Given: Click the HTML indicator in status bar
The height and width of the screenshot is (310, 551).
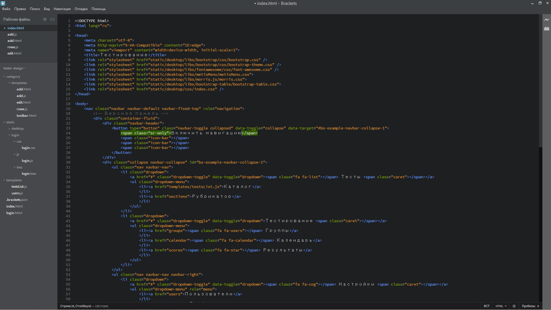Looking at the screenshot, I should [500, 306].
